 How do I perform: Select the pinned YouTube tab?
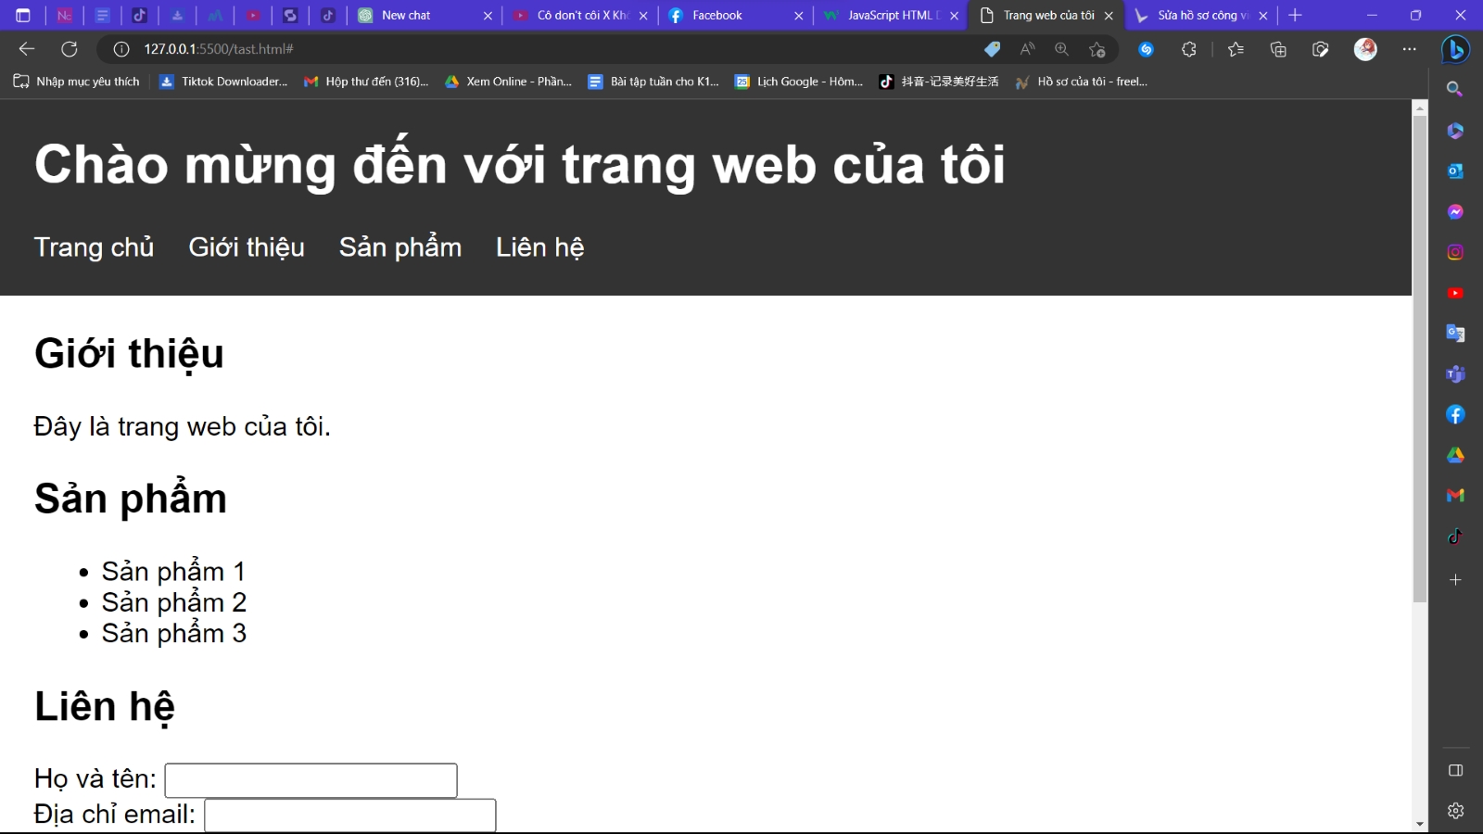(x=253, y=15)
